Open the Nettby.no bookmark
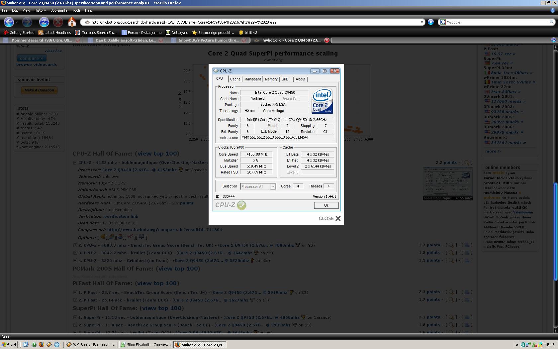The image size is (558, 349). coord(177,33)
